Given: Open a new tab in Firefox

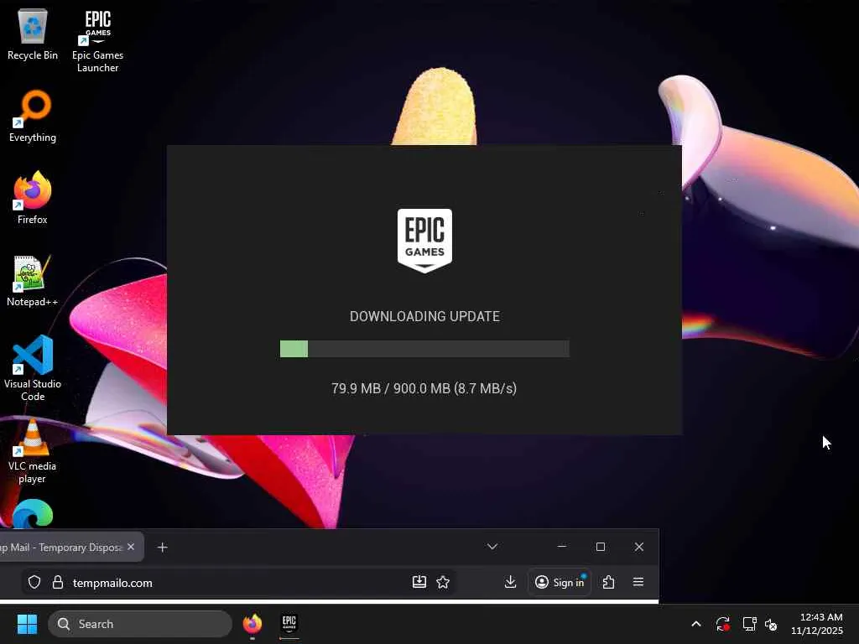Looking at the screenshot, I should pyautogui.click(x=162, y=547).
